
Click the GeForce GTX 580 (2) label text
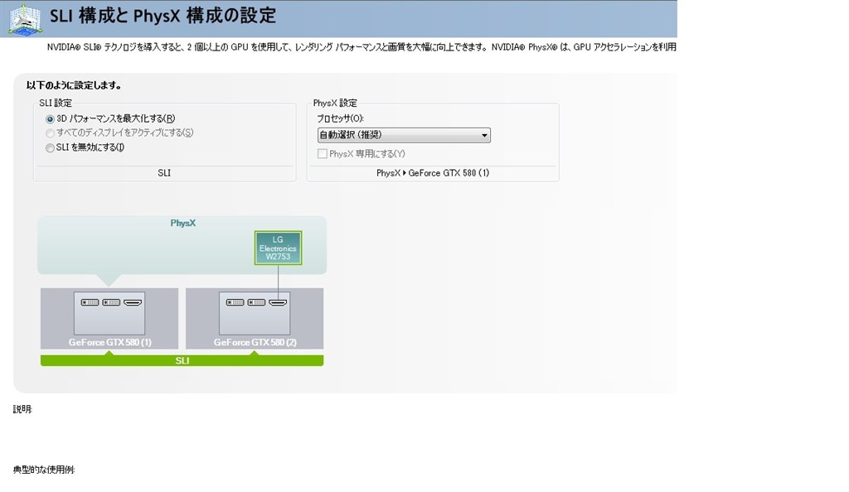(x=255, y=342)
